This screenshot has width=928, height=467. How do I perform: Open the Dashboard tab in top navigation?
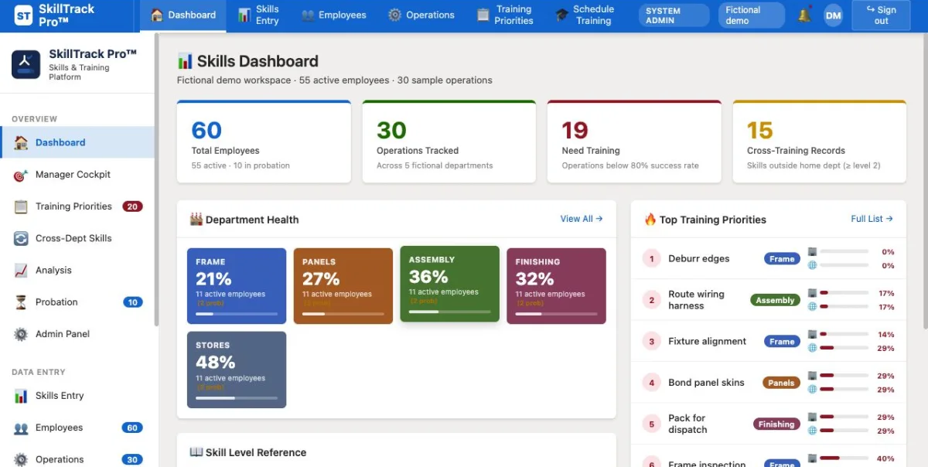click(183, 15)
